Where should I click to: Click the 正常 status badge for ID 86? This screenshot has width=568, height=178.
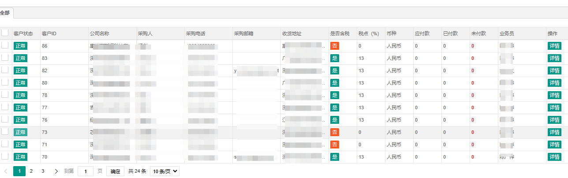coord(20,46)
